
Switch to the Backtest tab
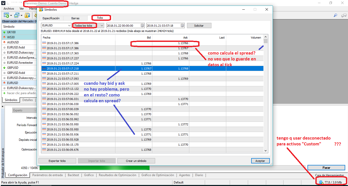click(73, 175)
